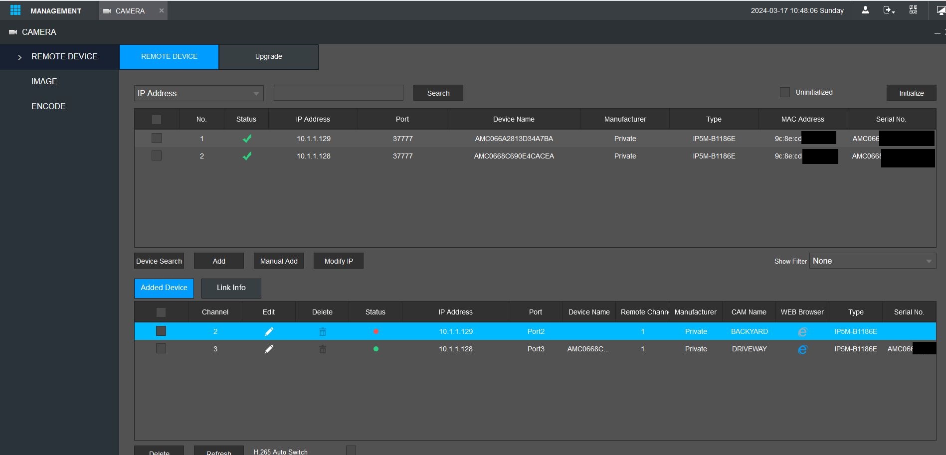Viewport: 946px width, 455px height.
Task: Toggle the Uninitialized checkbox
Action: tap(785, 92)
